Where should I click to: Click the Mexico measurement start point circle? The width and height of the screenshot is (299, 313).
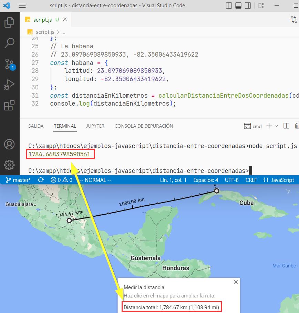(x=69, y=221)
